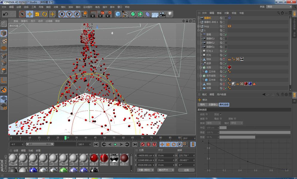Open the 模式 mode dropdown

point(236,123)
